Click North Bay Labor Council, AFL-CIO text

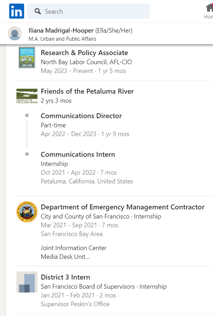86,62
